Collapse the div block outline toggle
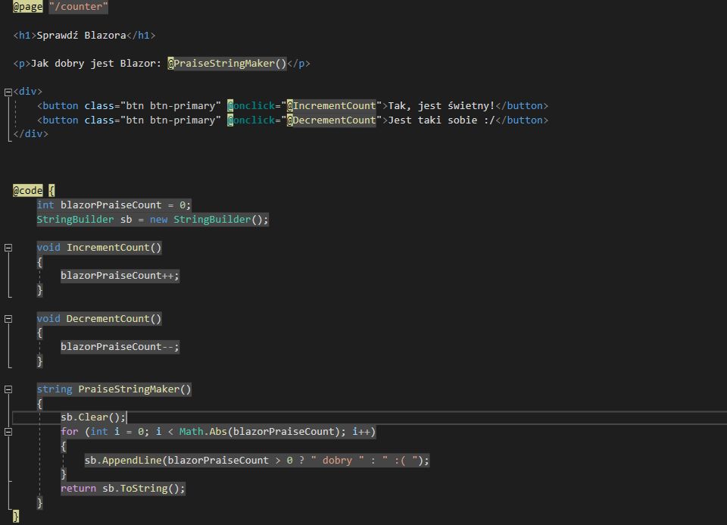Image resolution: width=727 pixels, height=525 pixels. click(x=8, y=92)
